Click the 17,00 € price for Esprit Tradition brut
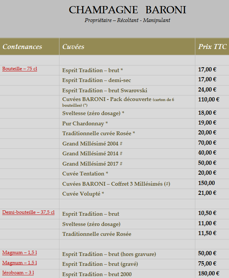Viewport: 229px width, 278px height. [207, 69]
